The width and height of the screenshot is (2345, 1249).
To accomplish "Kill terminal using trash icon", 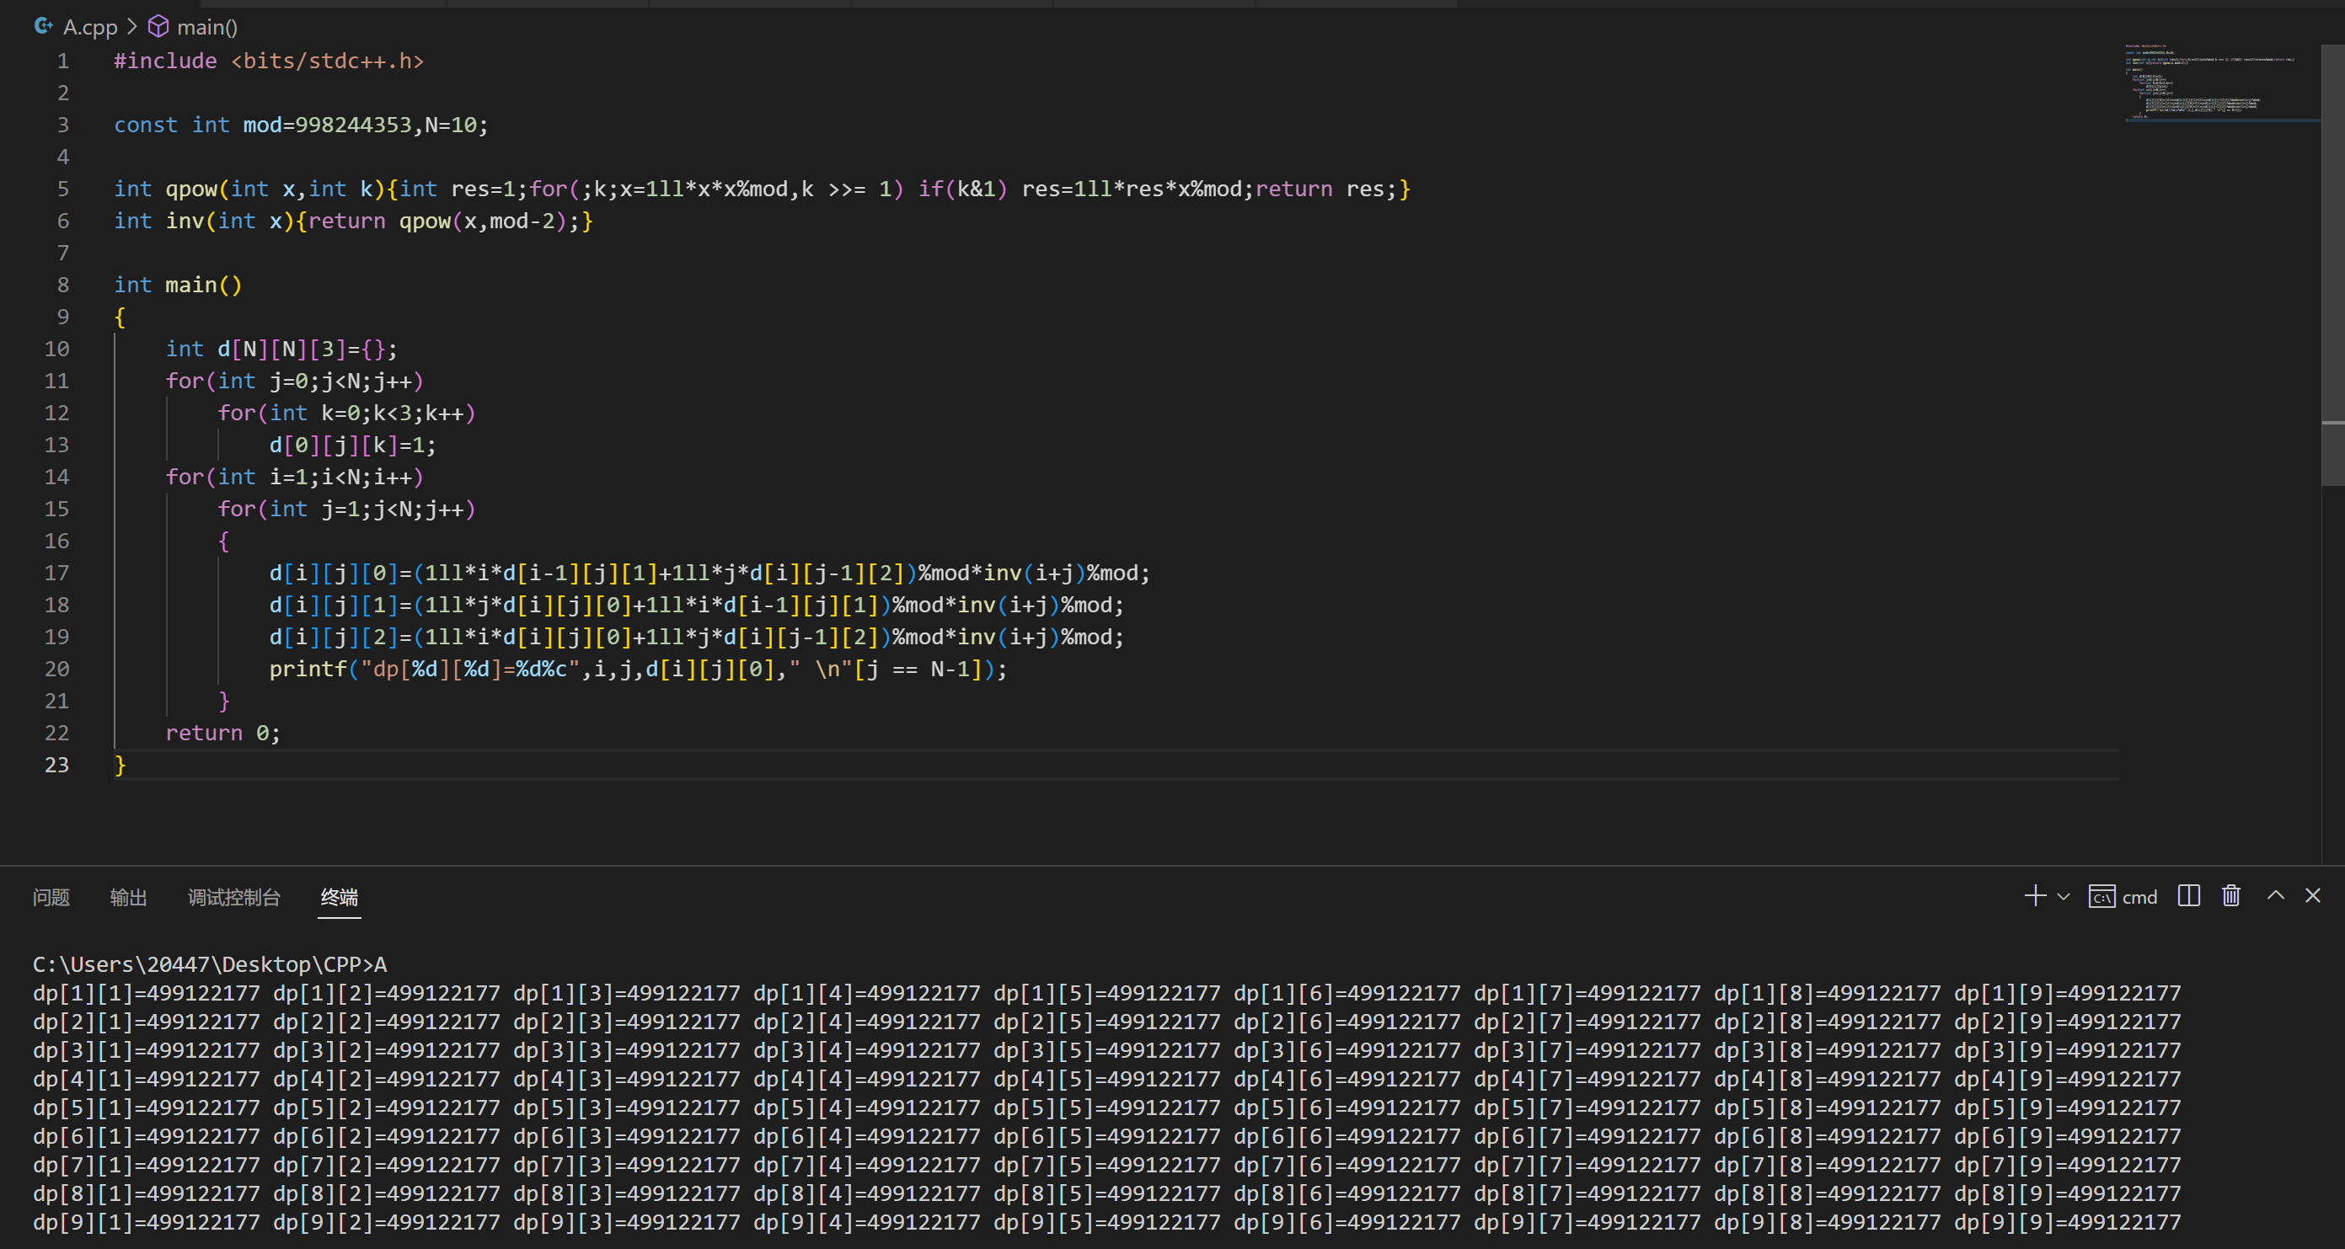I will [2230, 896].
